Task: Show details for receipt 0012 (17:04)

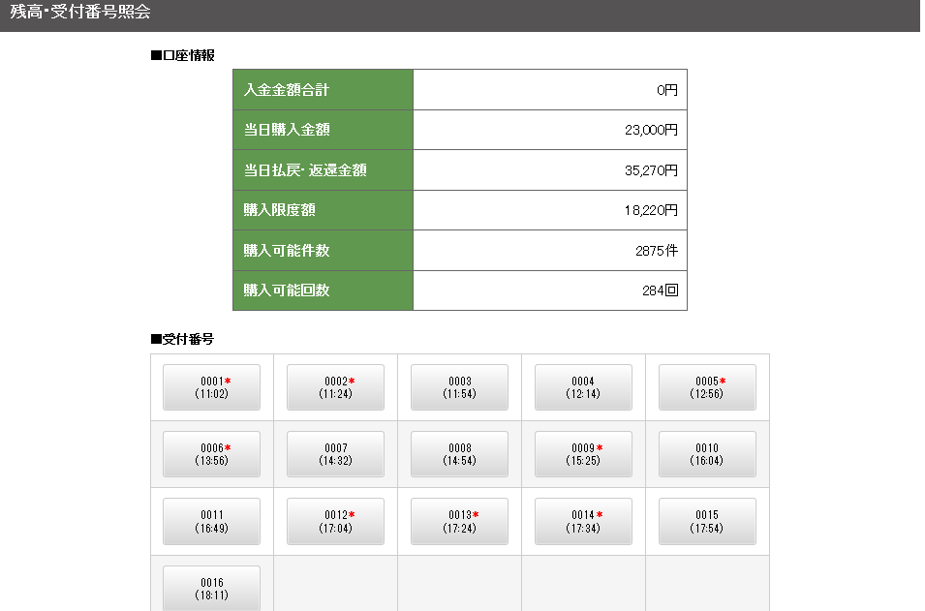Action: pyautogui.click(x=335, y=521)
